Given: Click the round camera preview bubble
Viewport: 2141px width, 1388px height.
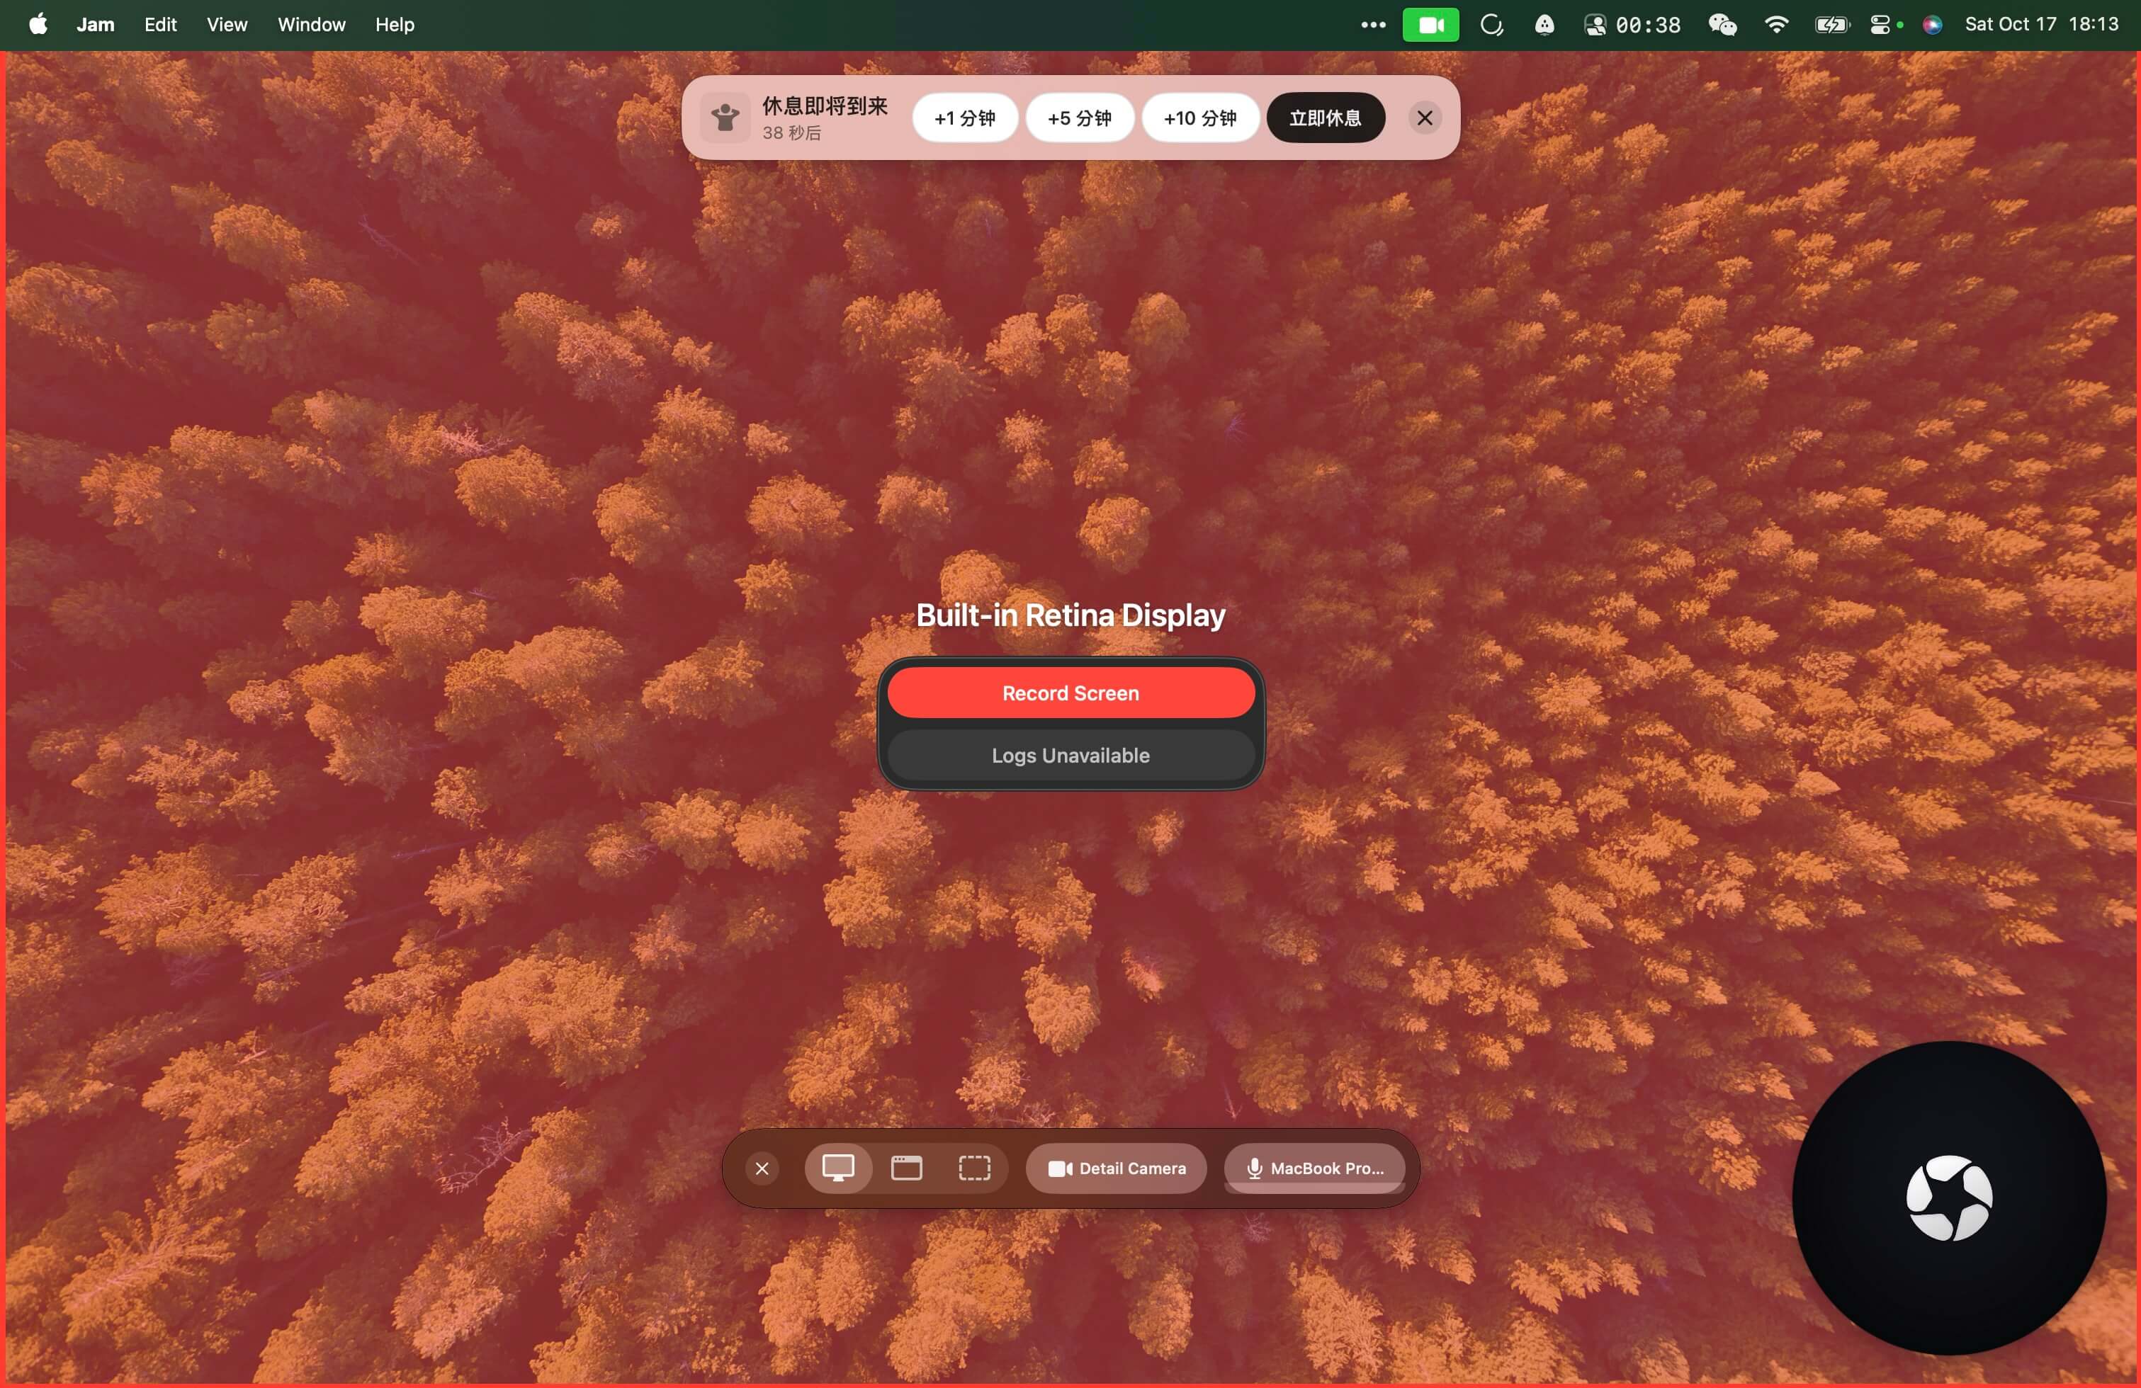Looking at the screenshot, I should click(1948, 1198).
